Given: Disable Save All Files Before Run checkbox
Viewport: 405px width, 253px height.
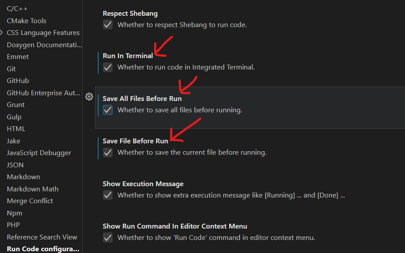Looking at the screenshot, I should tap(108, 110).
